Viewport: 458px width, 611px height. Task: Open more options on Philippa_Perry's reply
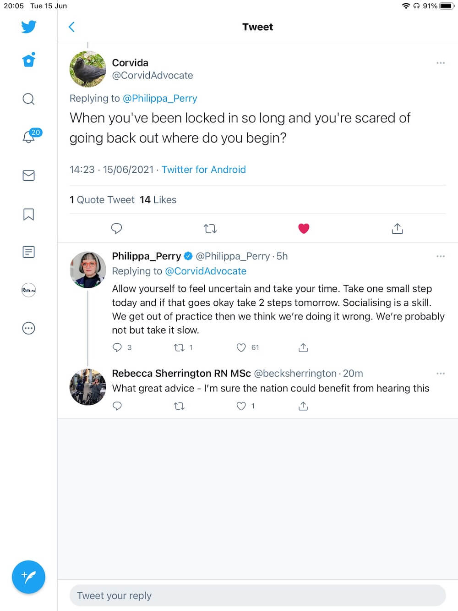click(x=441, y=256)
